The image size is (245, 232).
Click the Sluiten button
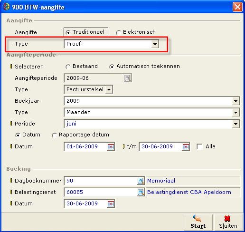tap(228, 222)
